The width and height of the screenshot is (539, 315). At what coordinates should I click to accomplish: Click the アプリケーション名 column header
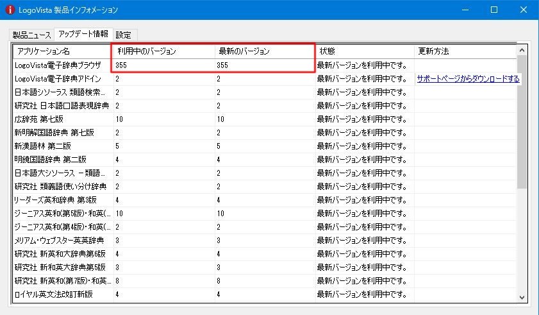(63, 51)
